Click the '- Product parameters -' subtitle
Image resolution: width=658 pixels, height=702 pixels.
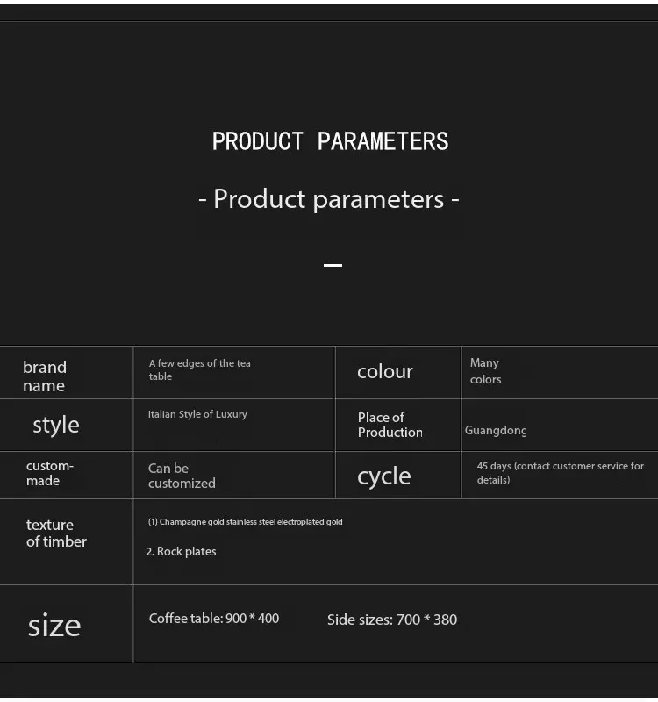[329, 199]
